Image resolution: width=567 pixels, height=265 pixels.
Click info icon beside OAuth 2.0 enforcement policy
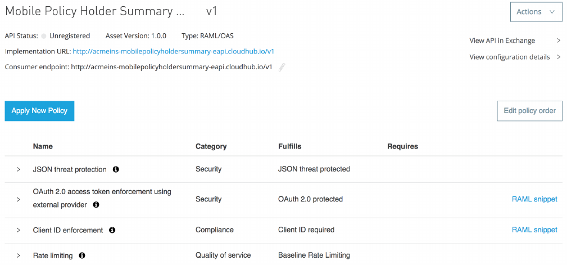pos(96,205)
